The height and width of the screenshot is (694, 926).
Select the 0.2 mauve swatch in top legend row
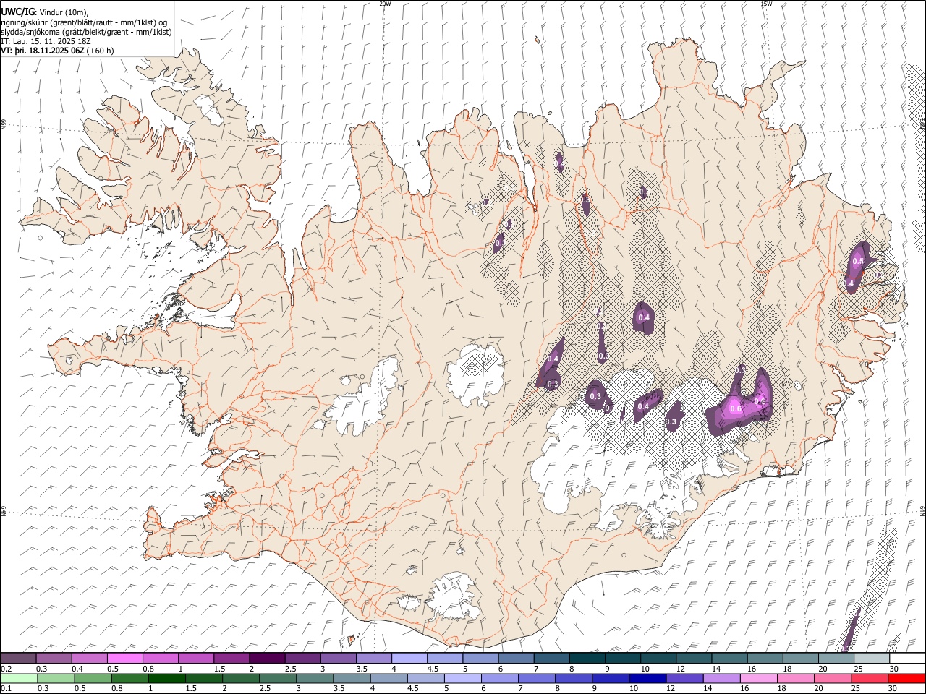(x=19, y=659)
